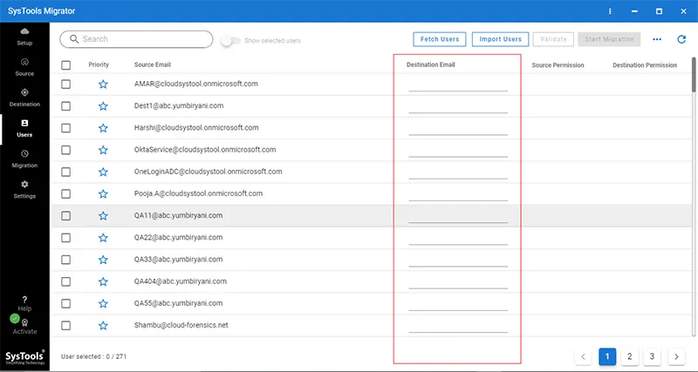Click destination email field for QA11 row
The height and width of the screenshot is (372, 698).
(x=458, y=217)
